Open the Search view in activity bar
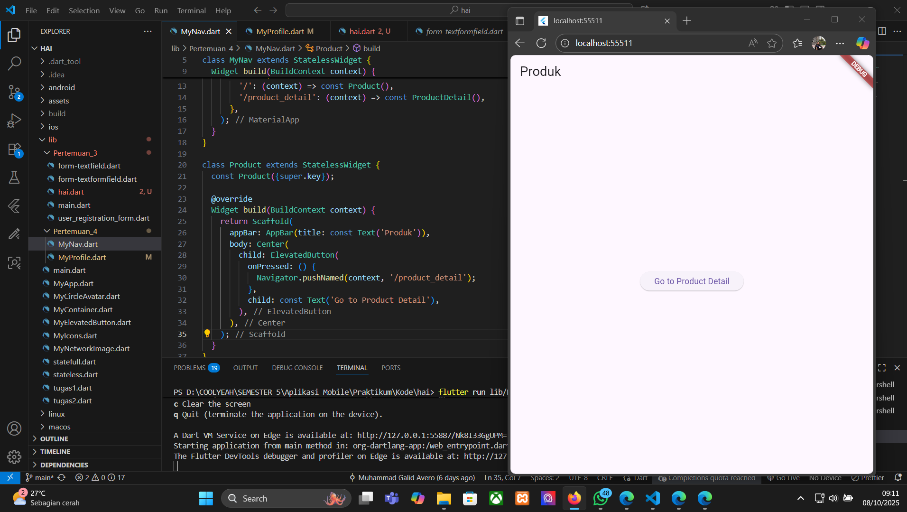907x512 pixels. point(14,63)
